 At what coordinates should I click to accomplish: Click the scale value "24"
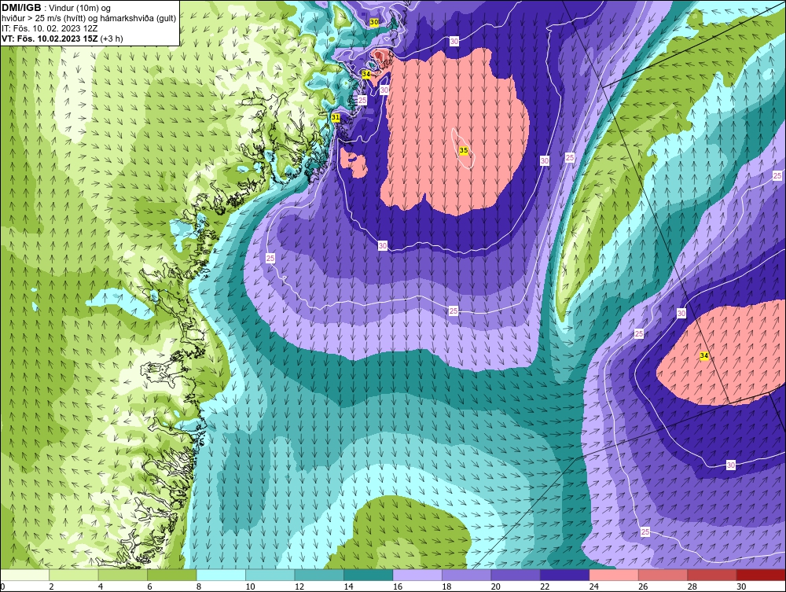594,586
